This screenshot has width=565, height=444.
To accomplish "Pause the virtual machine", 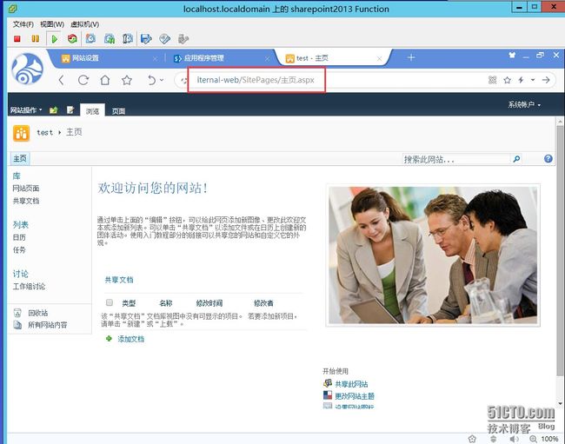I will [35, 38].
